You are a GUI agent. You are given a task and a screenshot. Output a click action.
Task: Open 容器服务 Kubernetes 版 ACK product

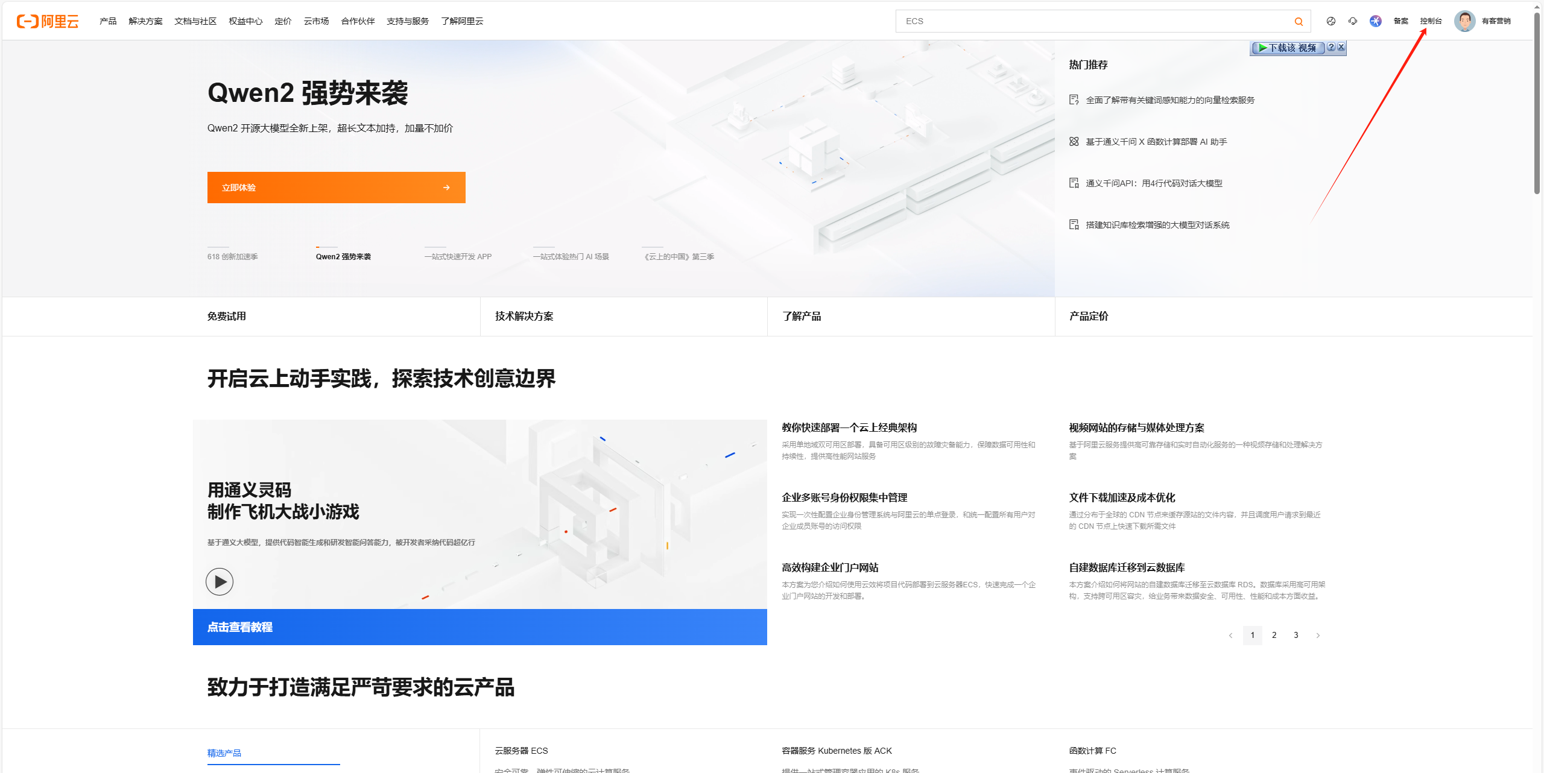pyautogui.click(x=837, y=751)
